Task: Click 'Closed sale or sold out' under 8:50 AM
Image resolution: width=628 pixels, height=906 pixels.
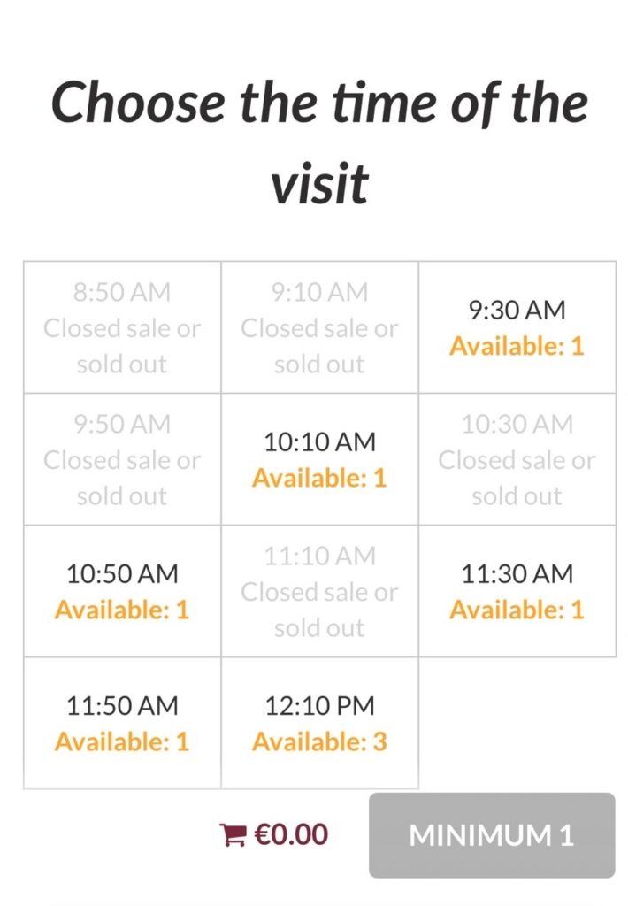Action: 122,346
